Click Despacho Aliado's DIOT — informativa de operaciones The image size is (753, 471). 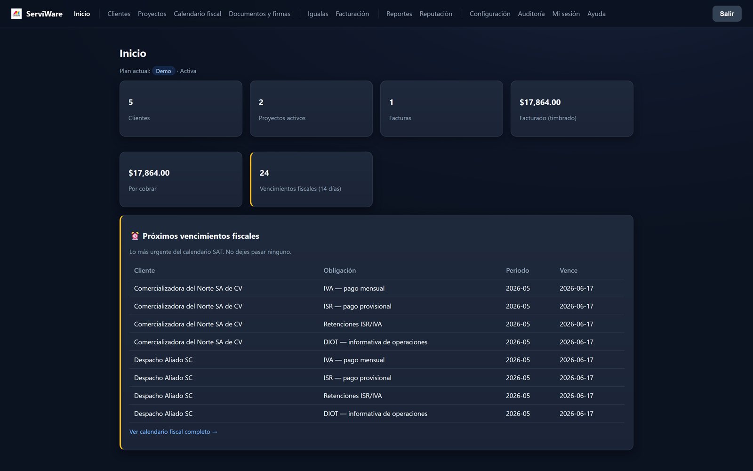coord(376,414)
